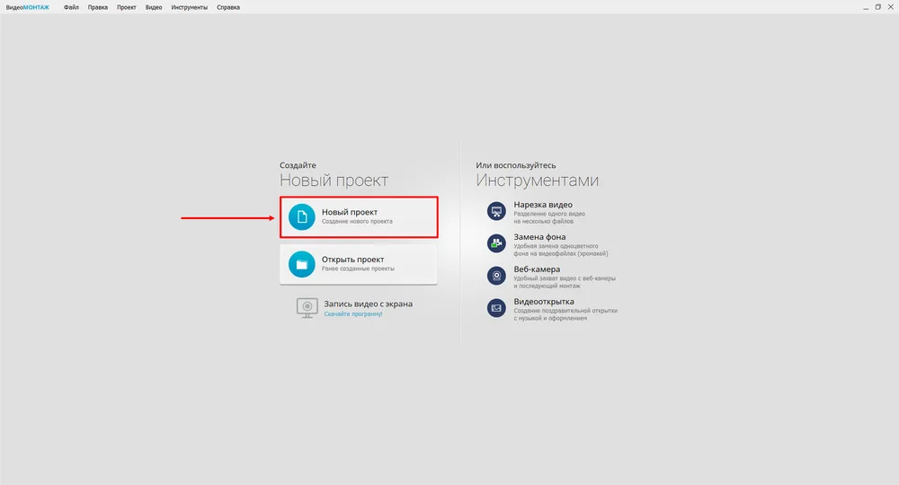Open the Справка menu
The width and height of the screenshot is (899, 485).
click(x=228, y=7)
